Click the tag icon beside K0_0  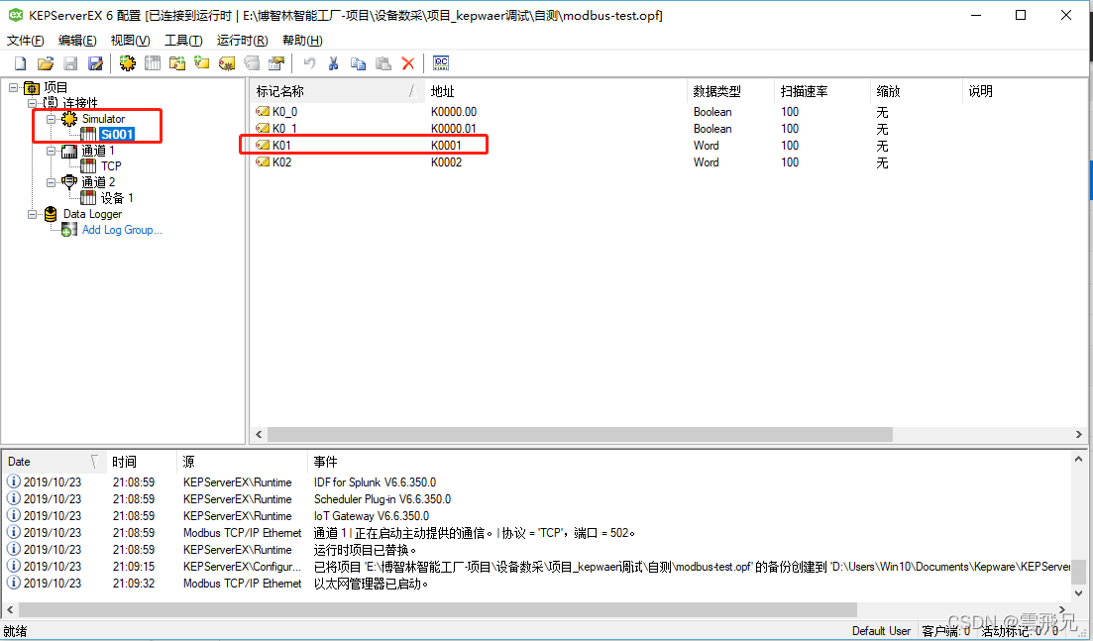point(262,112)
